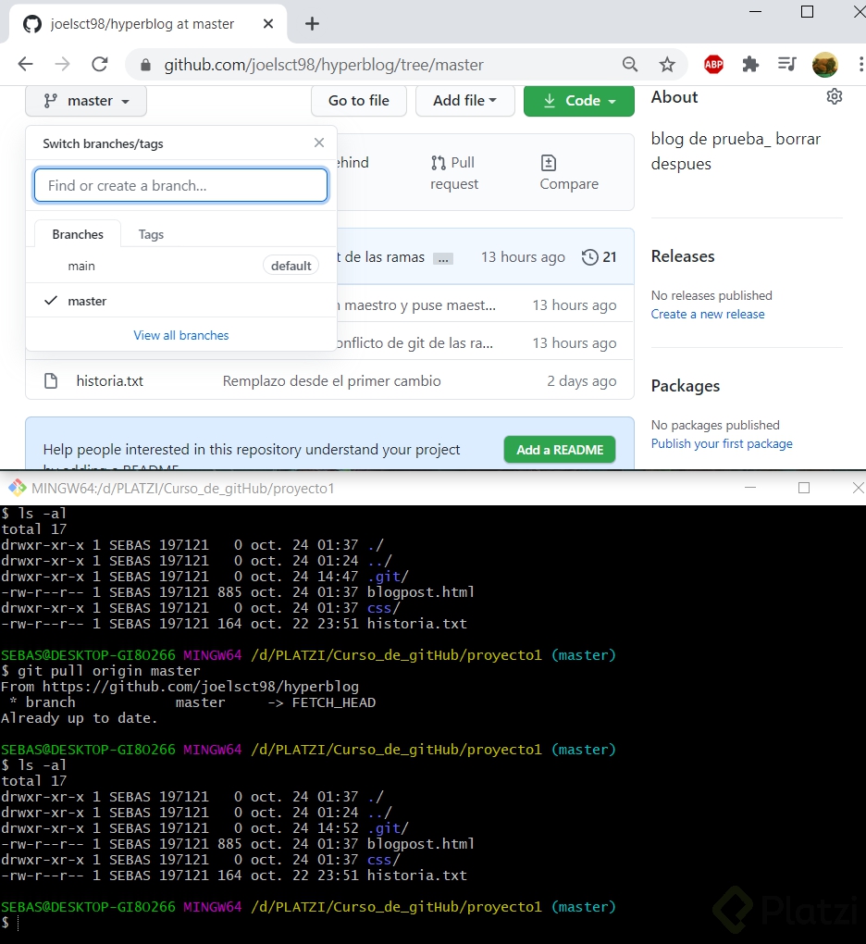The height and width of the screenshot is (944, 866).
Task: Click the '2 days ago' timestamp
Action: point(581,381)
